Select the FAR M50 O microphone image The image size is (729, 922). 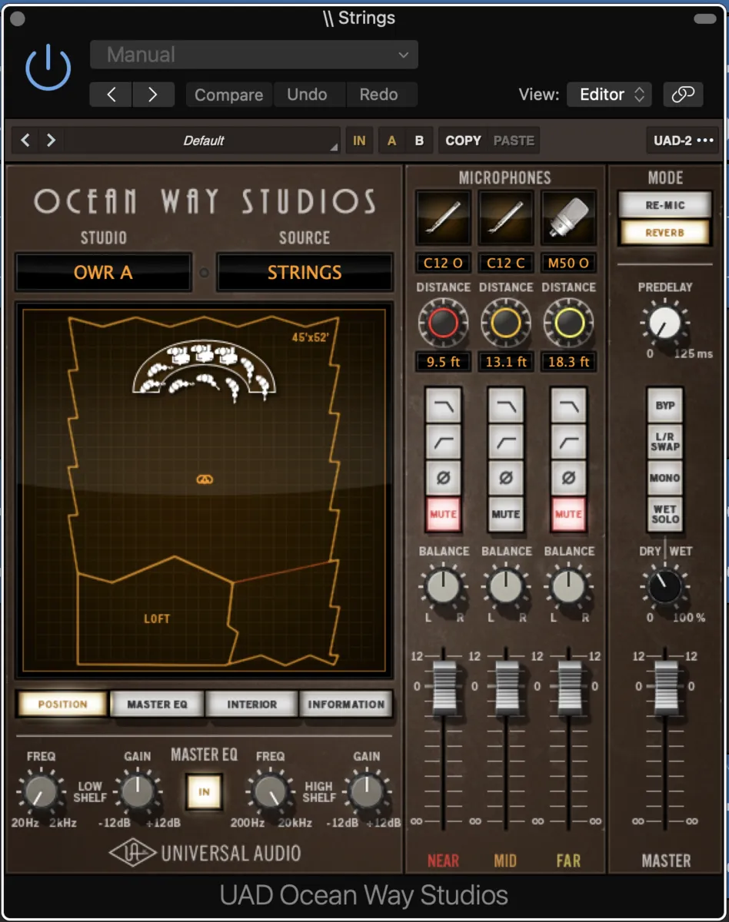(x=569, y=217)
